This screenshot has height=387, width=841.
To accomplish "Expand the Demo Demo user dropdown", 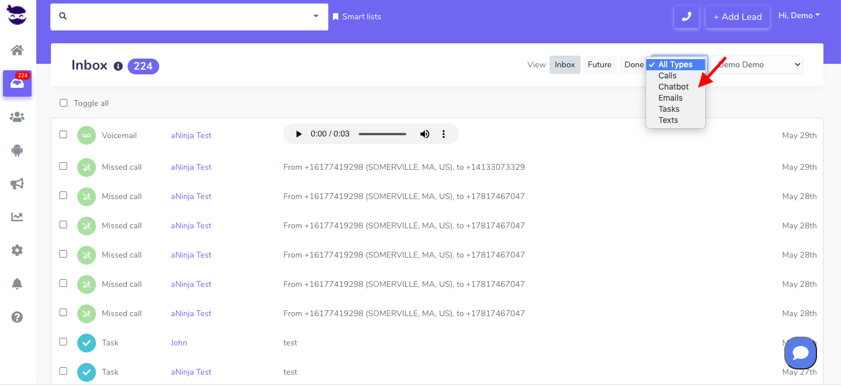I will coord(758,65).
